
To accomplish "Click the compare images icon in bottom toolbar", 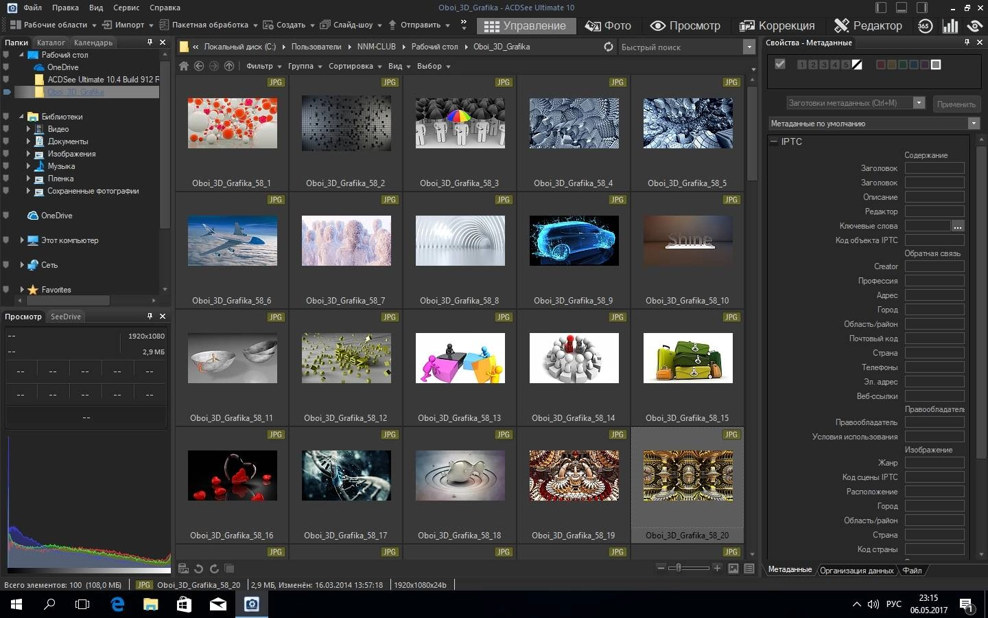I will [229, 569].
